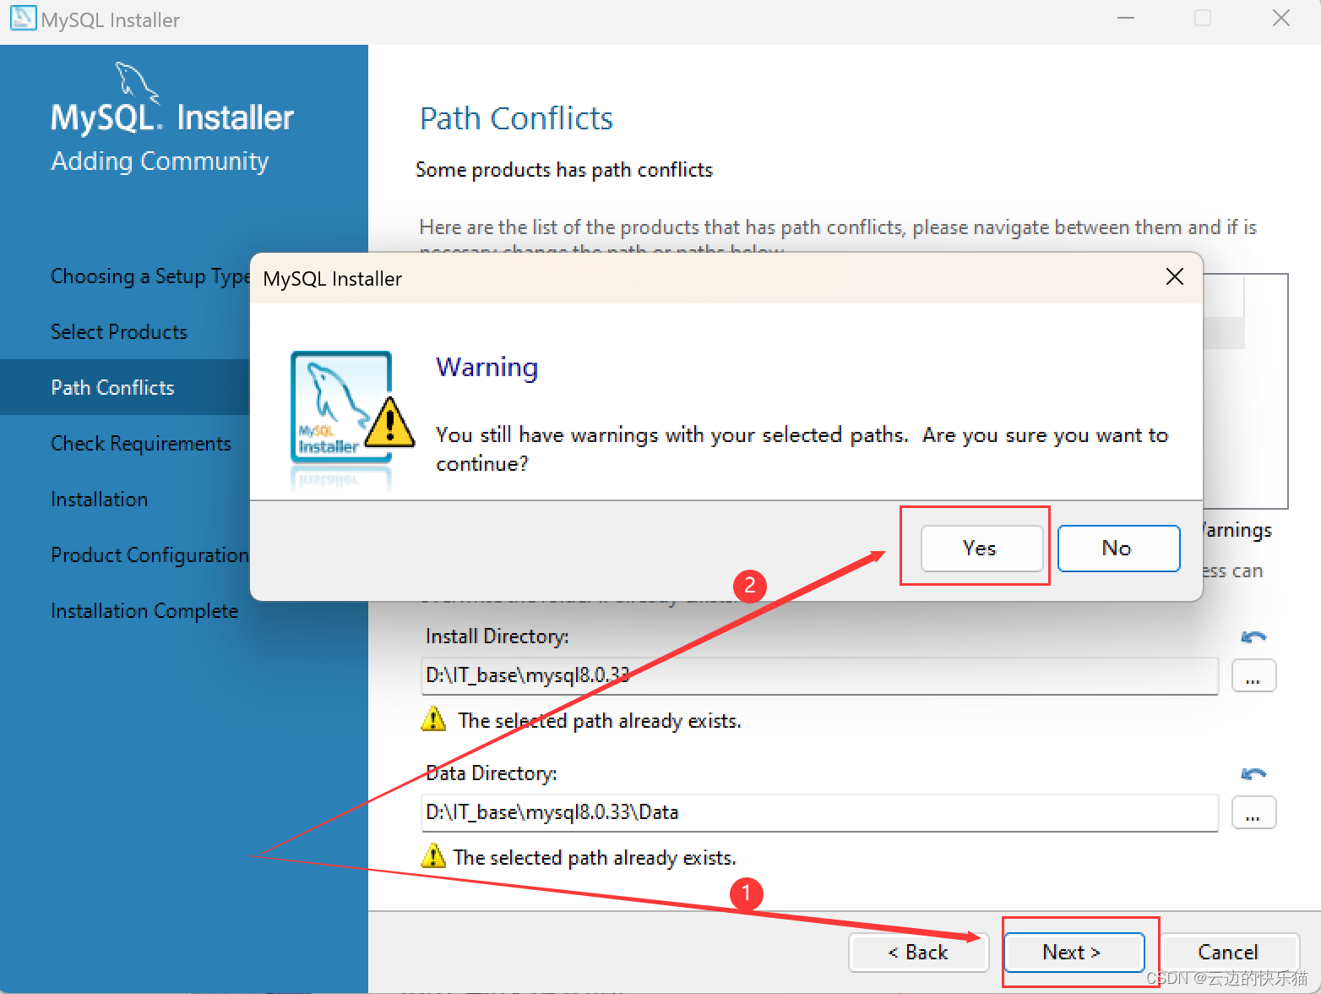Click the Path Conflicts page heading

click(516, 119)
